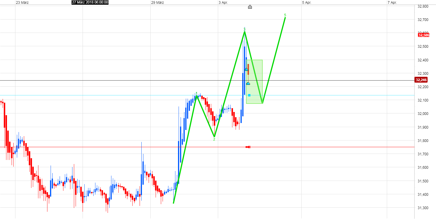This screenshot has height=219, width=436.
Task: Click the gray pentagon marker above the chart
Action: point(250,7)
